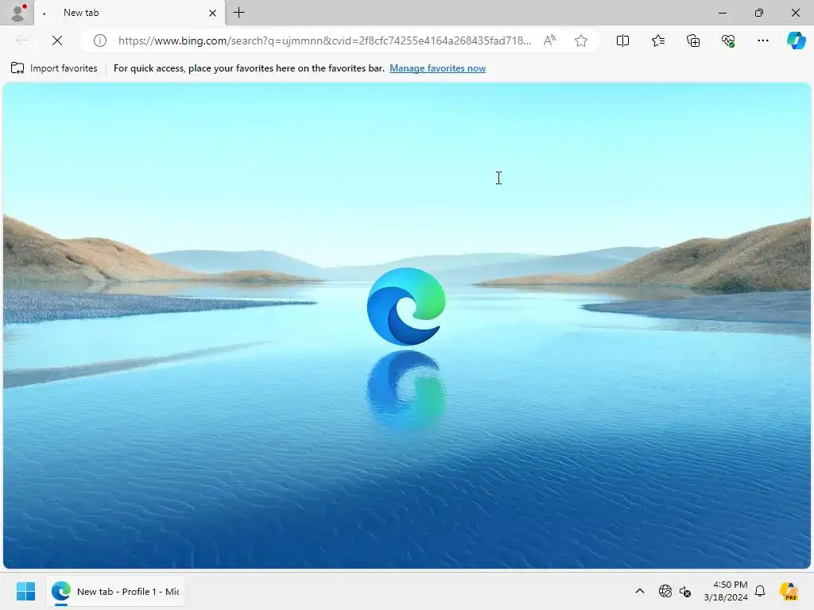Image resolution: width=814 pixels, height=610 pixels.
Task: Open Browser essentials heart icon
Action: click(x=728, y=41)
